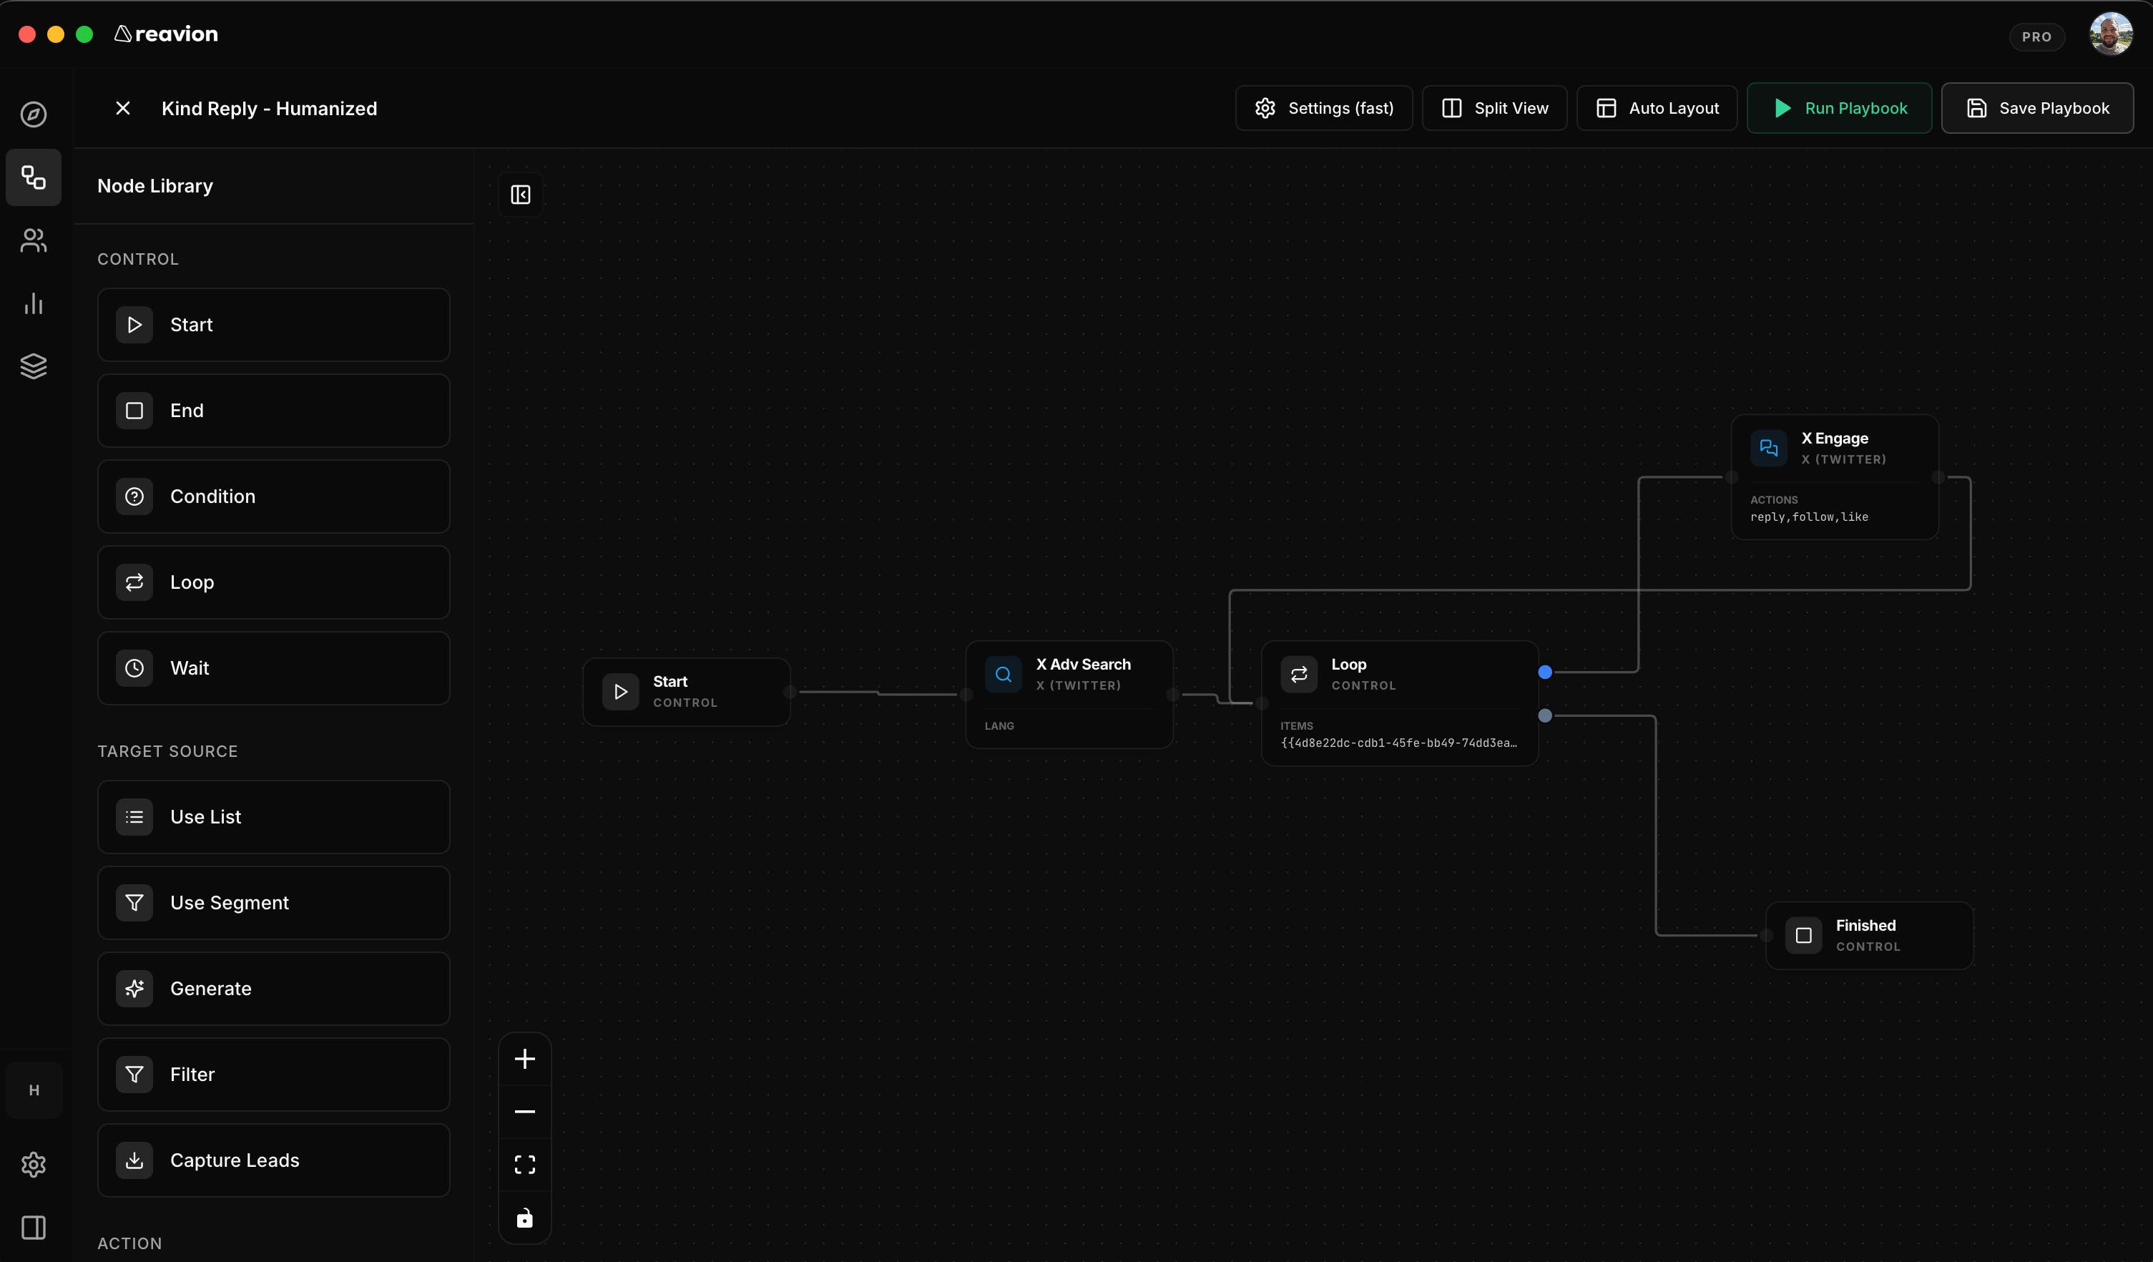Screen dimensions: 2153x1262
Task: Select the Condition node in library
Action: (x=273, y=497)
